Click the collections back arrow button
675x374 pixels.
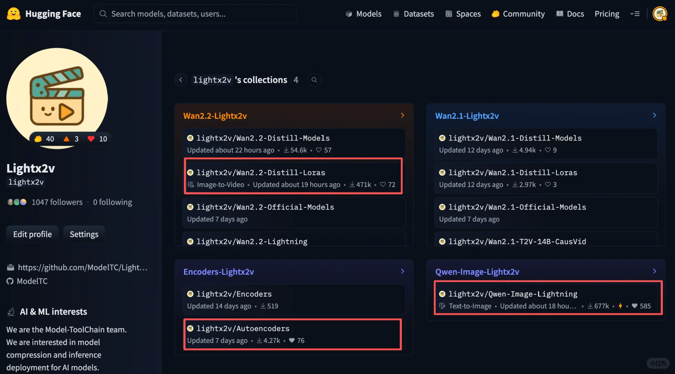(x=181, y=80)
